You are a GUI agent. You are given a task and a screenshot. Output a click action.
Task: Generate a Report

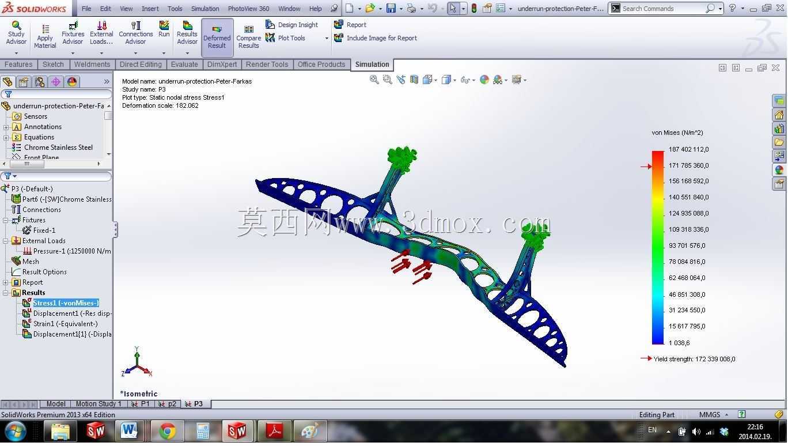(350, 25)
